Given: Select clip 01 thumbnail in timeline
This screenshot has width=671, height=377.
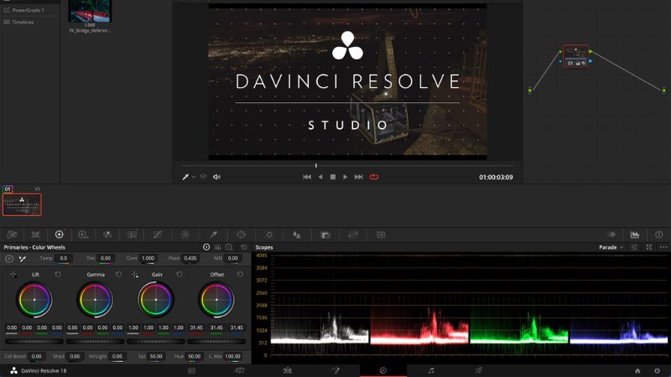Looking at the screenshot, I should 22,204.
